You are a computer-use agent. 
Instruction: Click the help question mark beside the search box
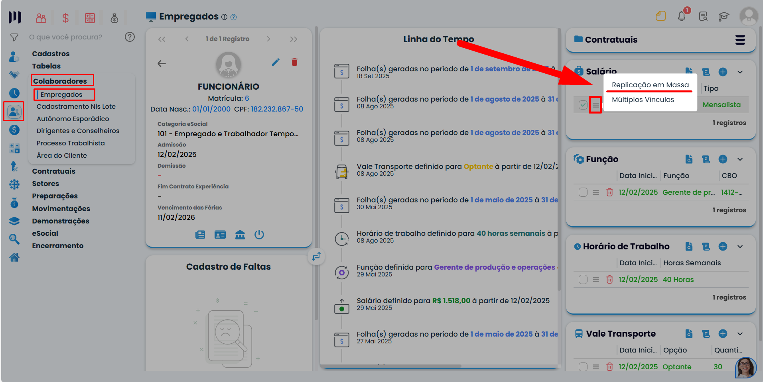[130, 37]
